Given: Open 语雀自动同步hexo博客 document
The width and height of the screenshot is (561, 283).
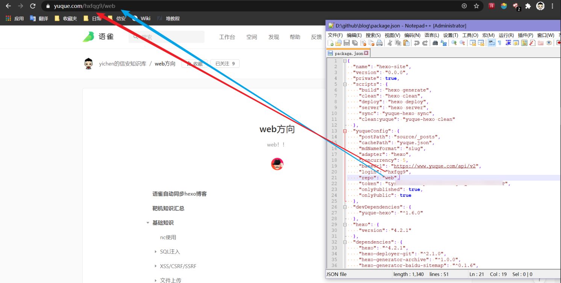Looking at the screenshot, I should pyautogui.click(x=179, y=194).
